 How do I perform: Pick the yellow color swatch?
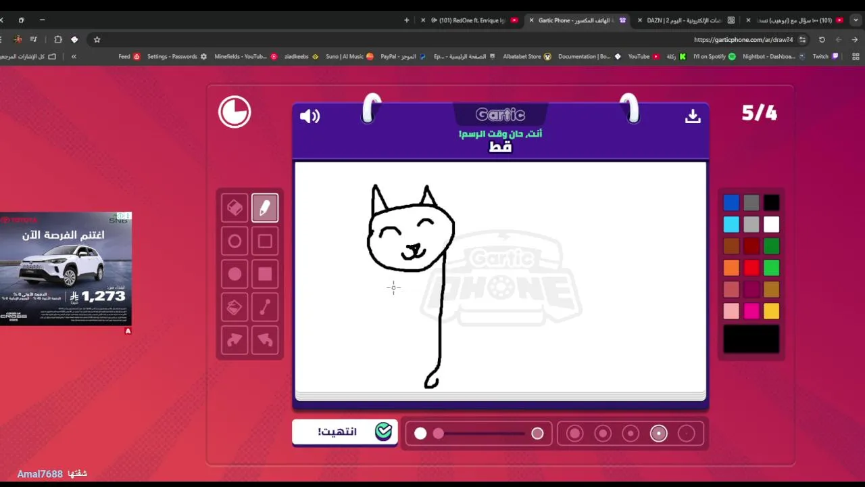[771, 311]
